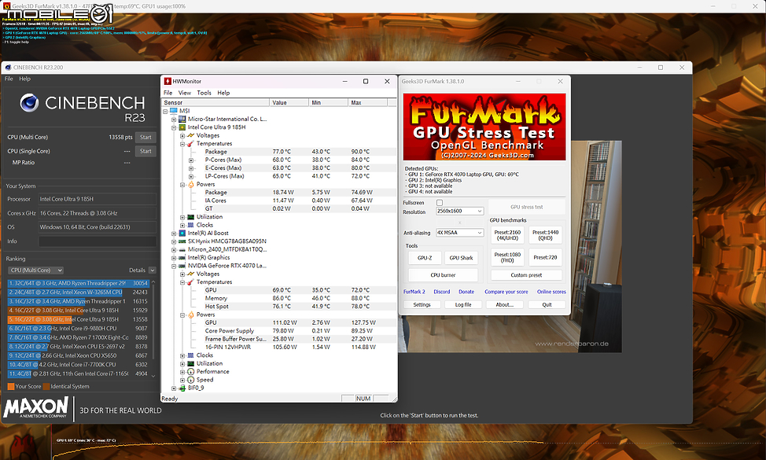Click the FurMark flame icon in top title bar

tap(6, 6)
